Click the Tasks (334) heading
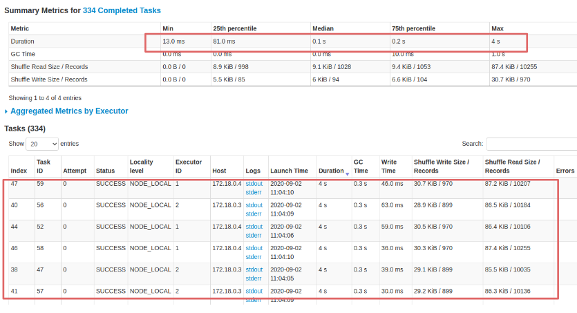Image resolution: width=577 pixels, height=313 pixels. [25, 129]
